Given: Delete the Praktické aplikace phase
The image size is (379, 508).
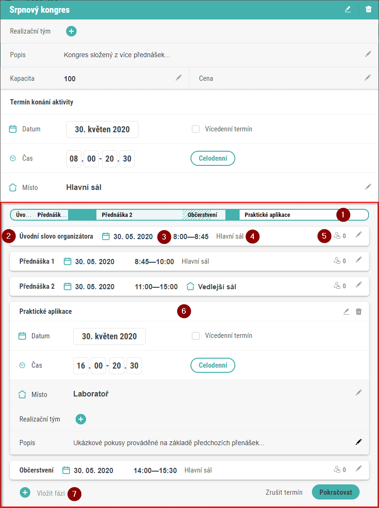Looking at the screenshot, I should (359, 311).
